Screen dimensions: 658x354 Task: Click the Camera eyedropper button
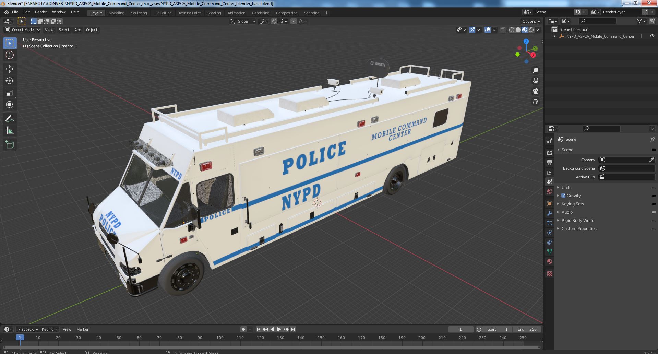point(651,160)
